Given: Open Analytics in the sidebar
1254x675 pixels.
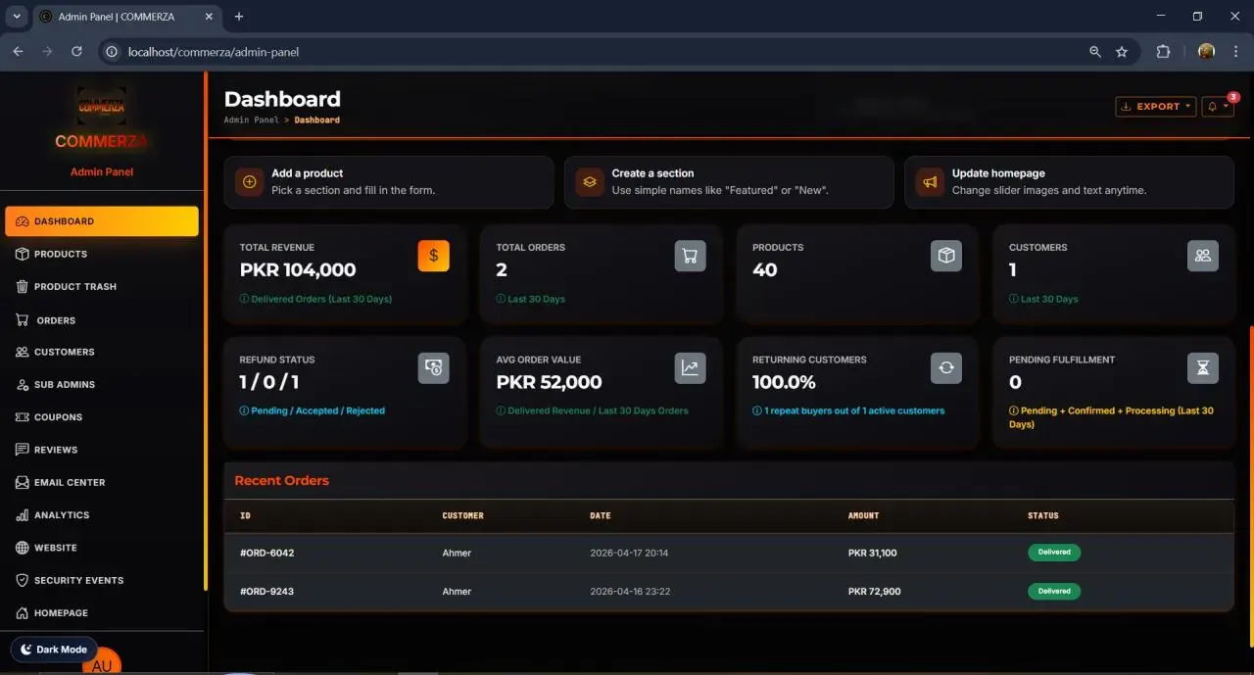Looking at the screenshot, I should [x=102, y=515].
